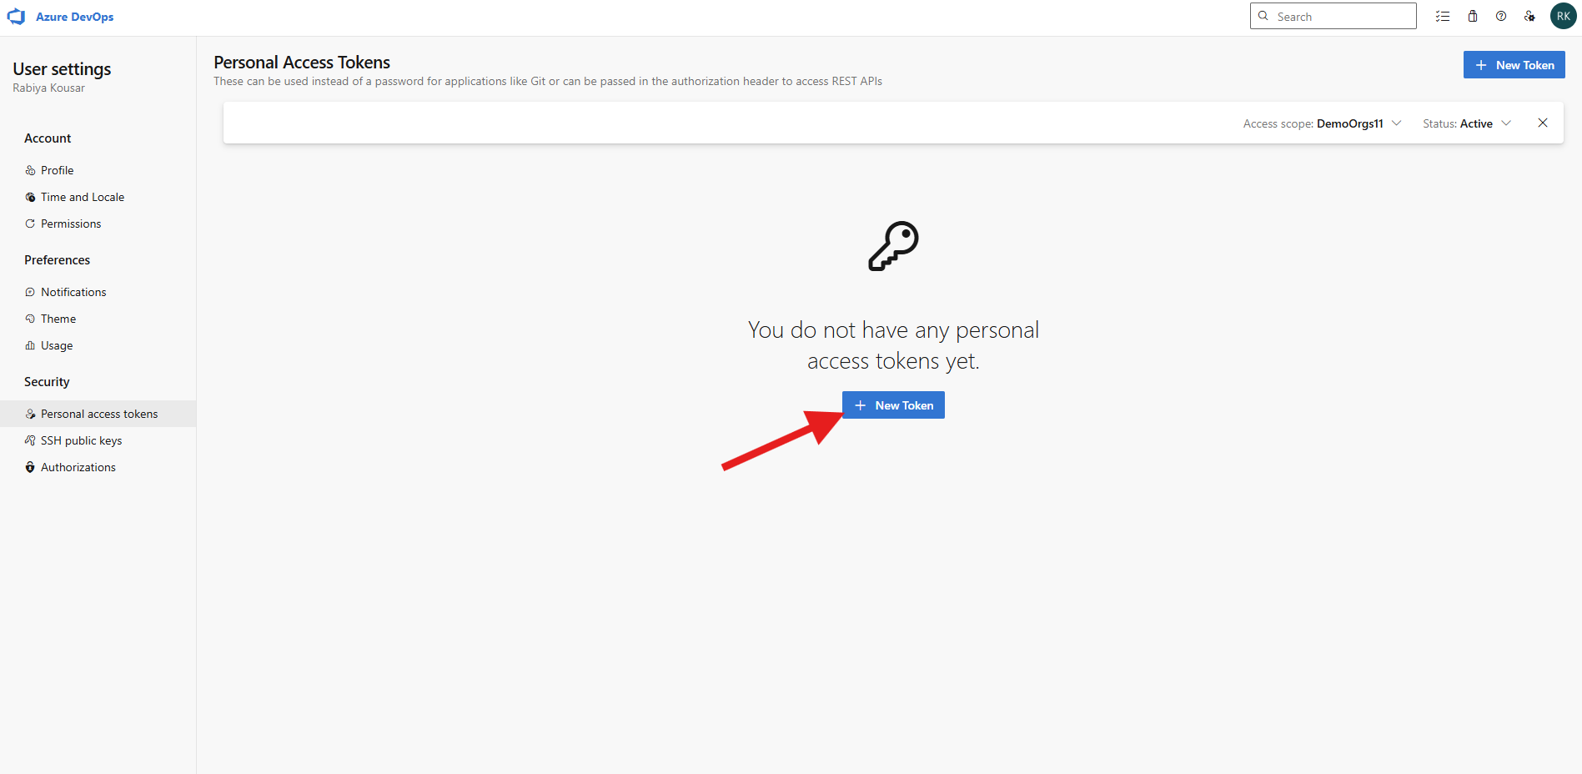1582x774 pixels.
Task: Switch to the Theme settings page
Action: 58,319
